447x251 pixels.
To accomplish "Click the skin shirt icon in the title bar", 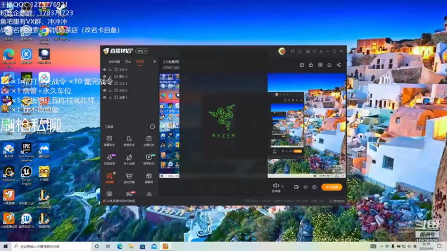I will point(314,51).
